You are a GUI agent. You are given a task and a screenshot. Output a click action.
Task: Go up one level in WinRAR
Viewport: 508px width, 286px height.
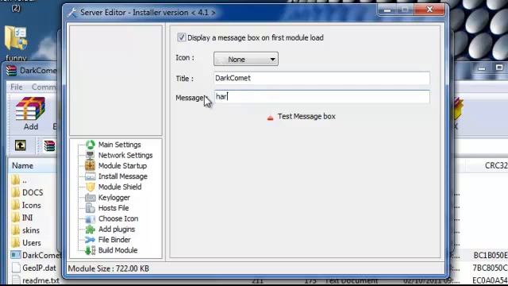pos(21,145)
